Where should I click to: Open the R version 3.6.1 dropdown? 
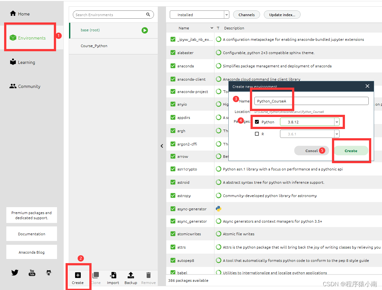coord(310,134)
